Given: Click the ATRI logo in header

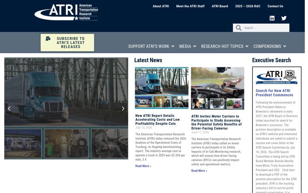Looking at the screenshot, I should tap(66, 12).
